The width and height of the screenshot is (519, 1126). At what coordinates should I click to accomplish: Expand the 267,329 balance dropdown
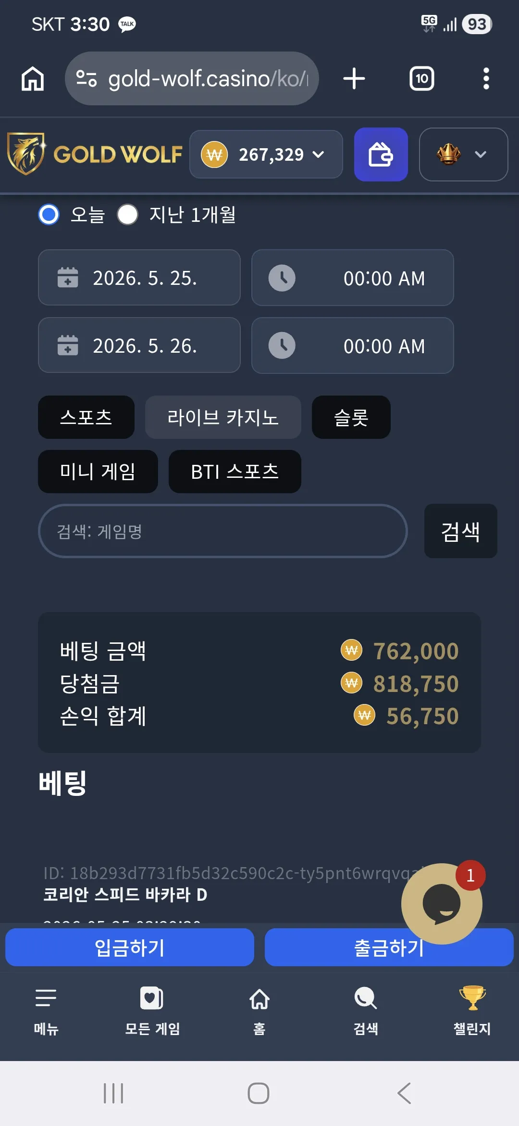coord(266,154)
